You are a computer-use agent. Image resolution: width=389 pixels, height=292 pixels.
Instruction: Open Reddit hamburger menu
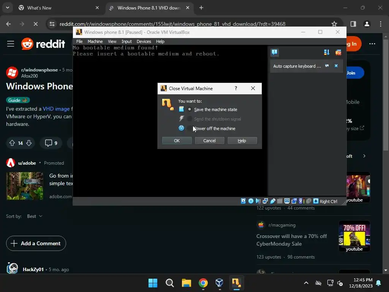click(11, 44)
